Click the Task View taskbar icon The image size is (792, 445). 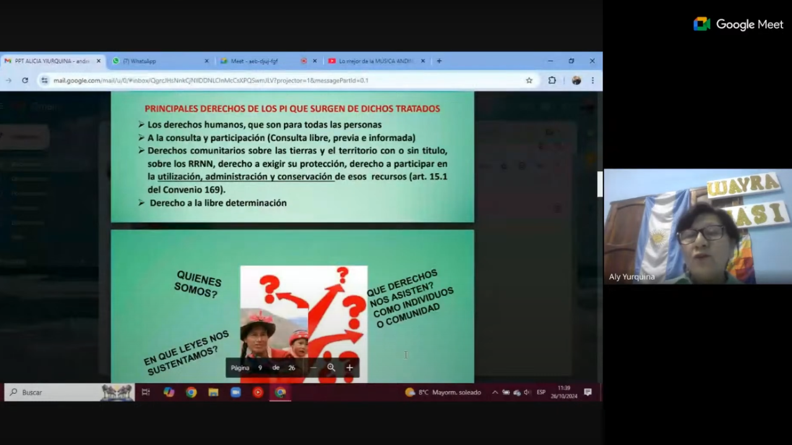pyautogui.click(x=146, y=392)
